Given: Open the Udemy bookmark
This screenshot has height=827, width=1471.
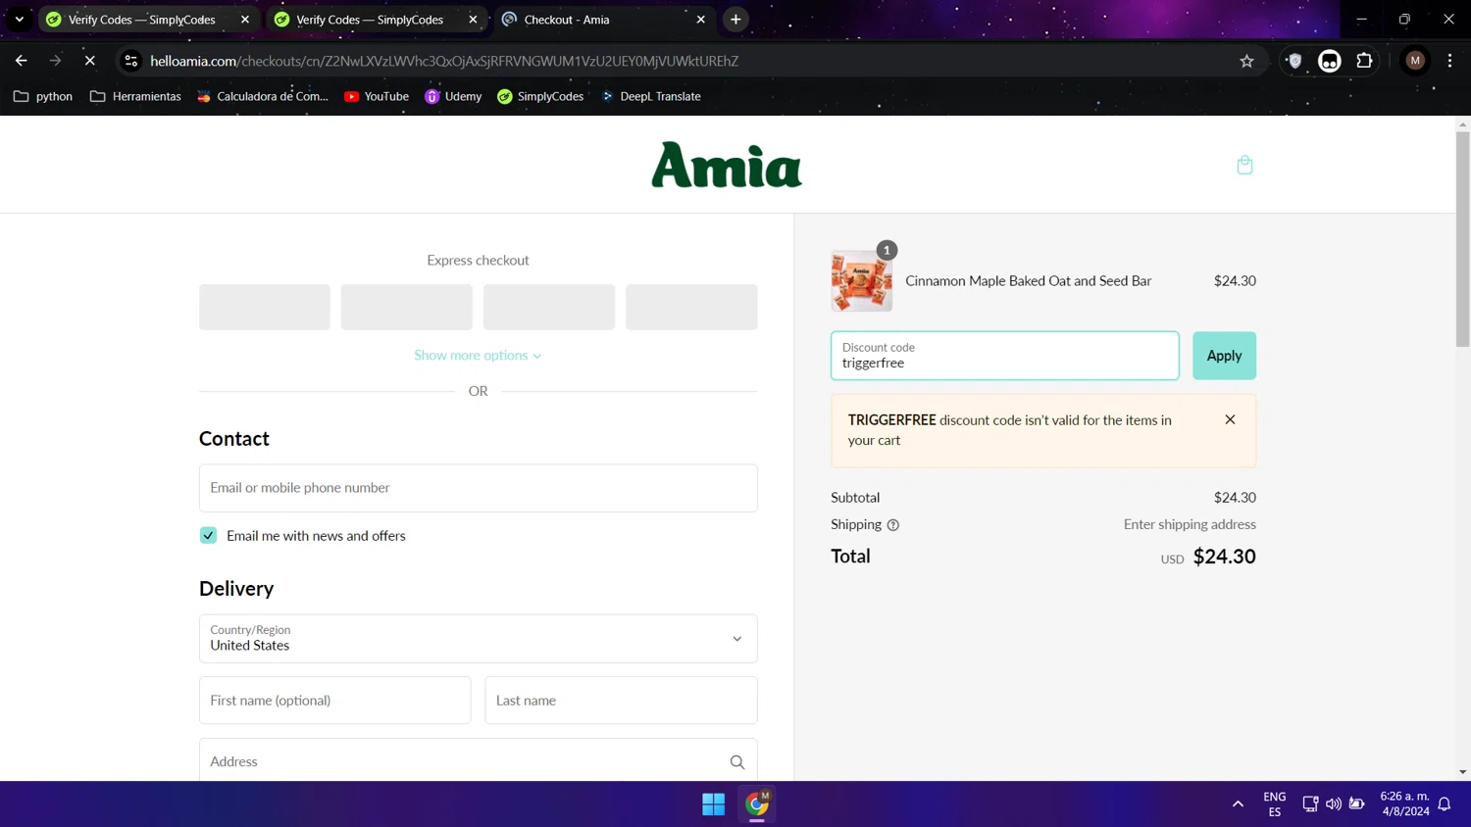Looking at the screenshot, I should [x=453, y=96].
